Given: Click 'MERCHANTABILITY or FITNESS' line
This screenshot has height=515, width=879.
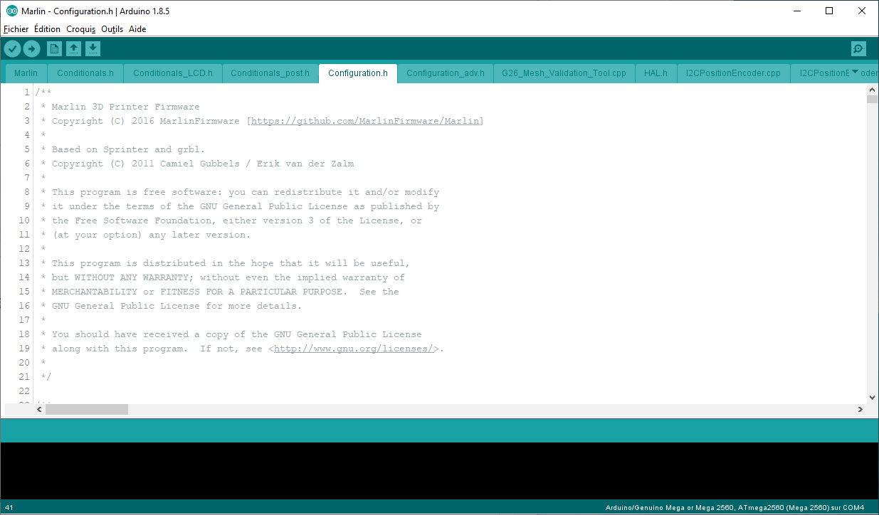Looking at the screenshot, I should tap(225, 292).
